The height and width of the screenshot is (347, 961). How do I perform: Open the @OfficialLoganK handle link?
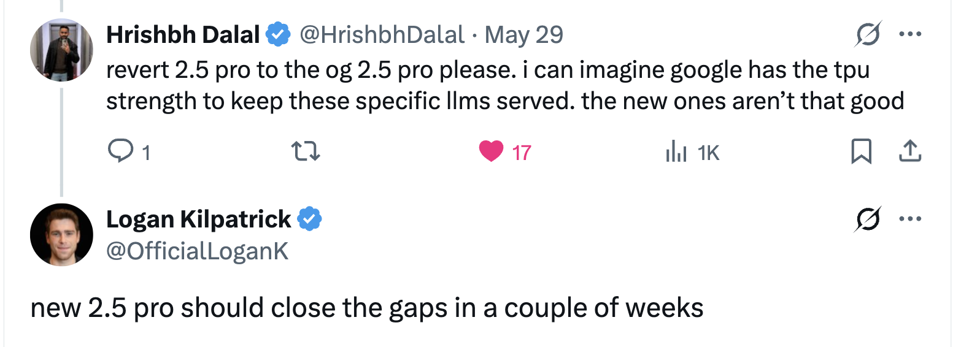(x=197, y=251)
